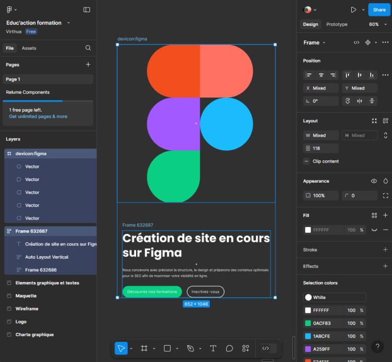Add a new fill with plus button
The height and width of the screenshot is (362, 392).
tap(386, 215)
